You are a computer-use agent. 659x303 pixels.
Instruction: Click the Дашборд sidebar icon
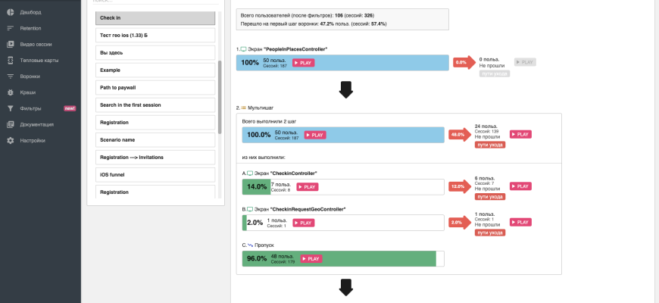pos(11,12)
